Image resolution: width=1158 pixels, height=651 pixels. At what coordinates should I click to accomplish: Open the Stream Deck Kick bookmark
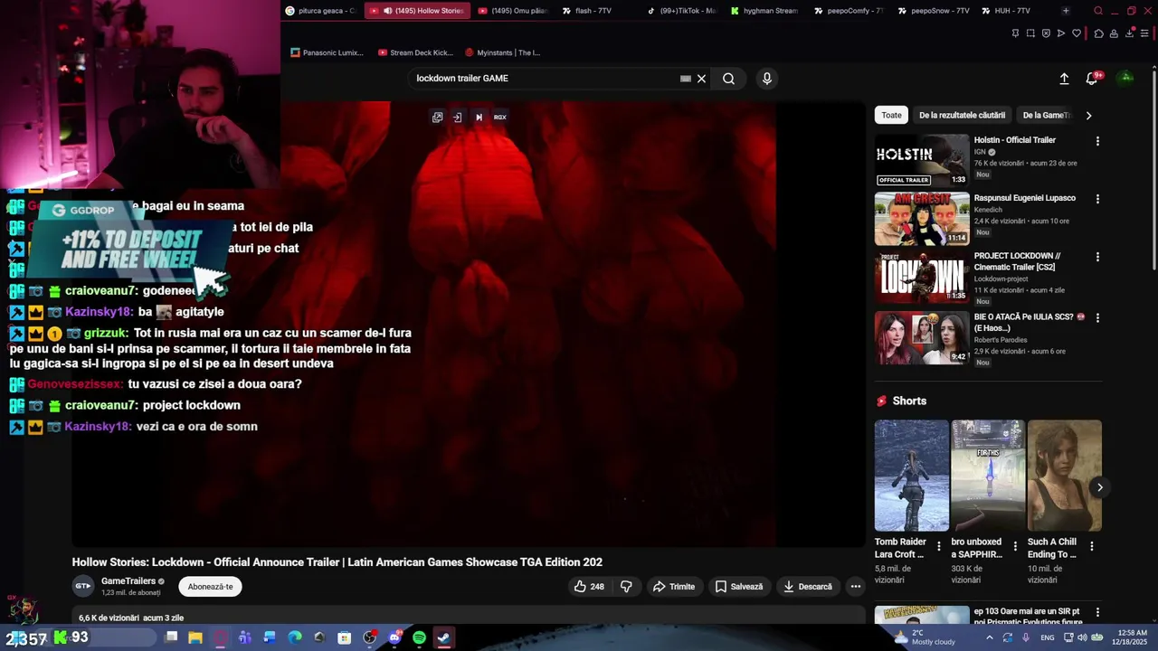pyautogui.click(x=415, y=52)
